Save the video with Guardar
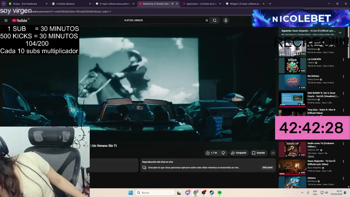The height and width of the screenshot is (197, 350). (258, 153)
